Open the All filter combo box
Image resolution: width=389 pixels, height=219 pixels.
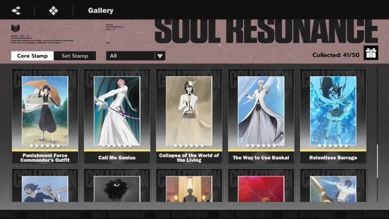point(136,56)
